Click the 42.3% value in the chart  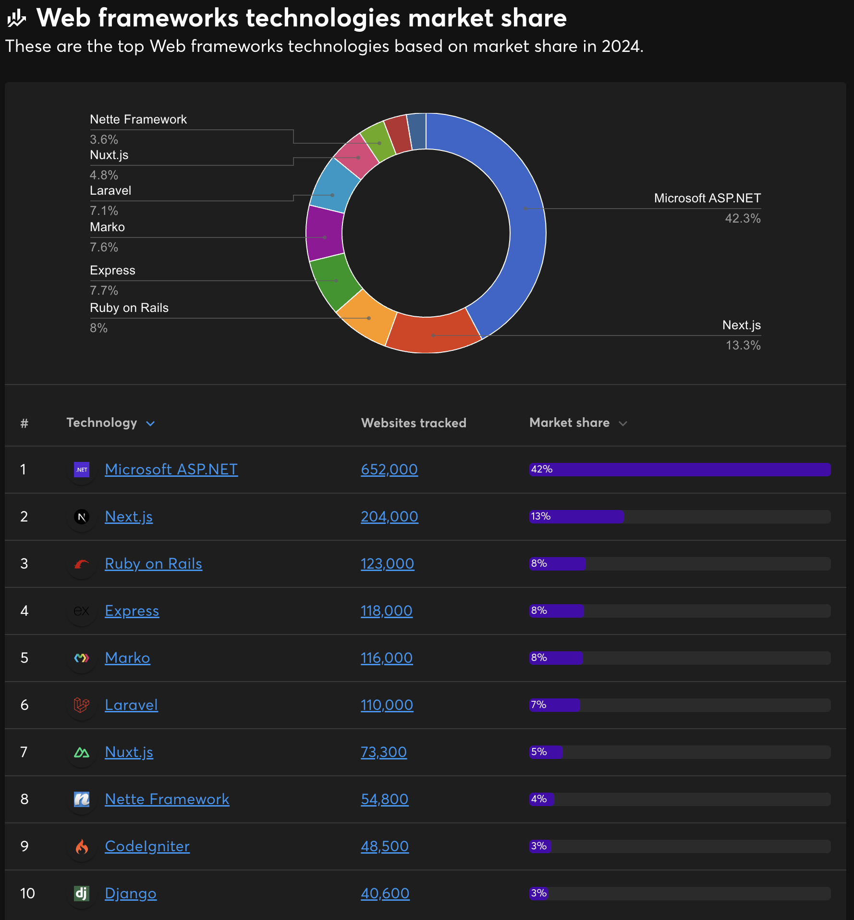(x=743, y=218)
